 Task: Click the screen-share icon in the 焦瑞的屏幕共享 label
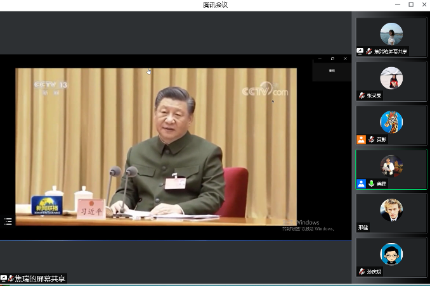(4, 278)
